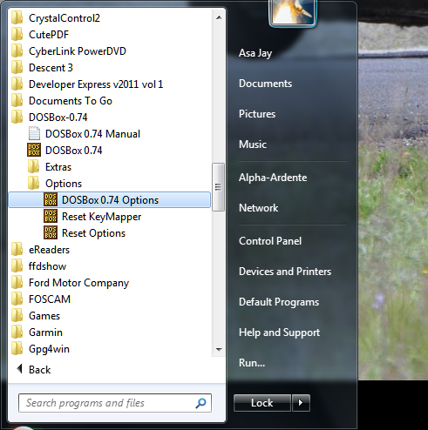Open the Gpg4win folder label
Image resolution: width=428 pixels, height=430 pixels.
pos(49,349)
